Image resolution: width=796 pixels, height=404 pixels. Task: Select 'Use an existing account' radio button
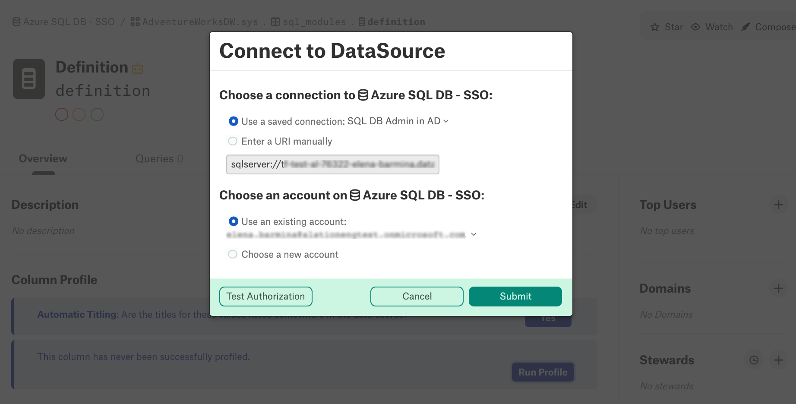point(233,221)
